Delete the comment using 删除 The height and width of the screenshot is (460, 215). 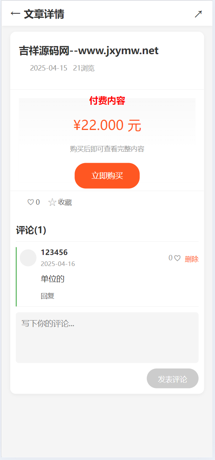pyautogui.click(x=191, y=259)
